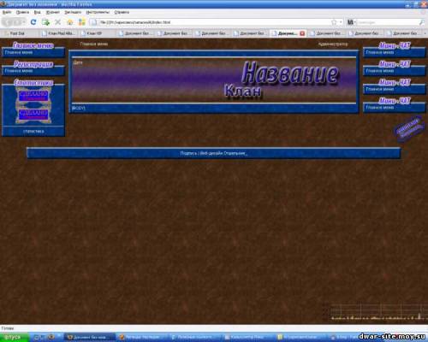Click the address bar URL field
The height and width of the screenshot is (342, 428).
coord(214,22)
